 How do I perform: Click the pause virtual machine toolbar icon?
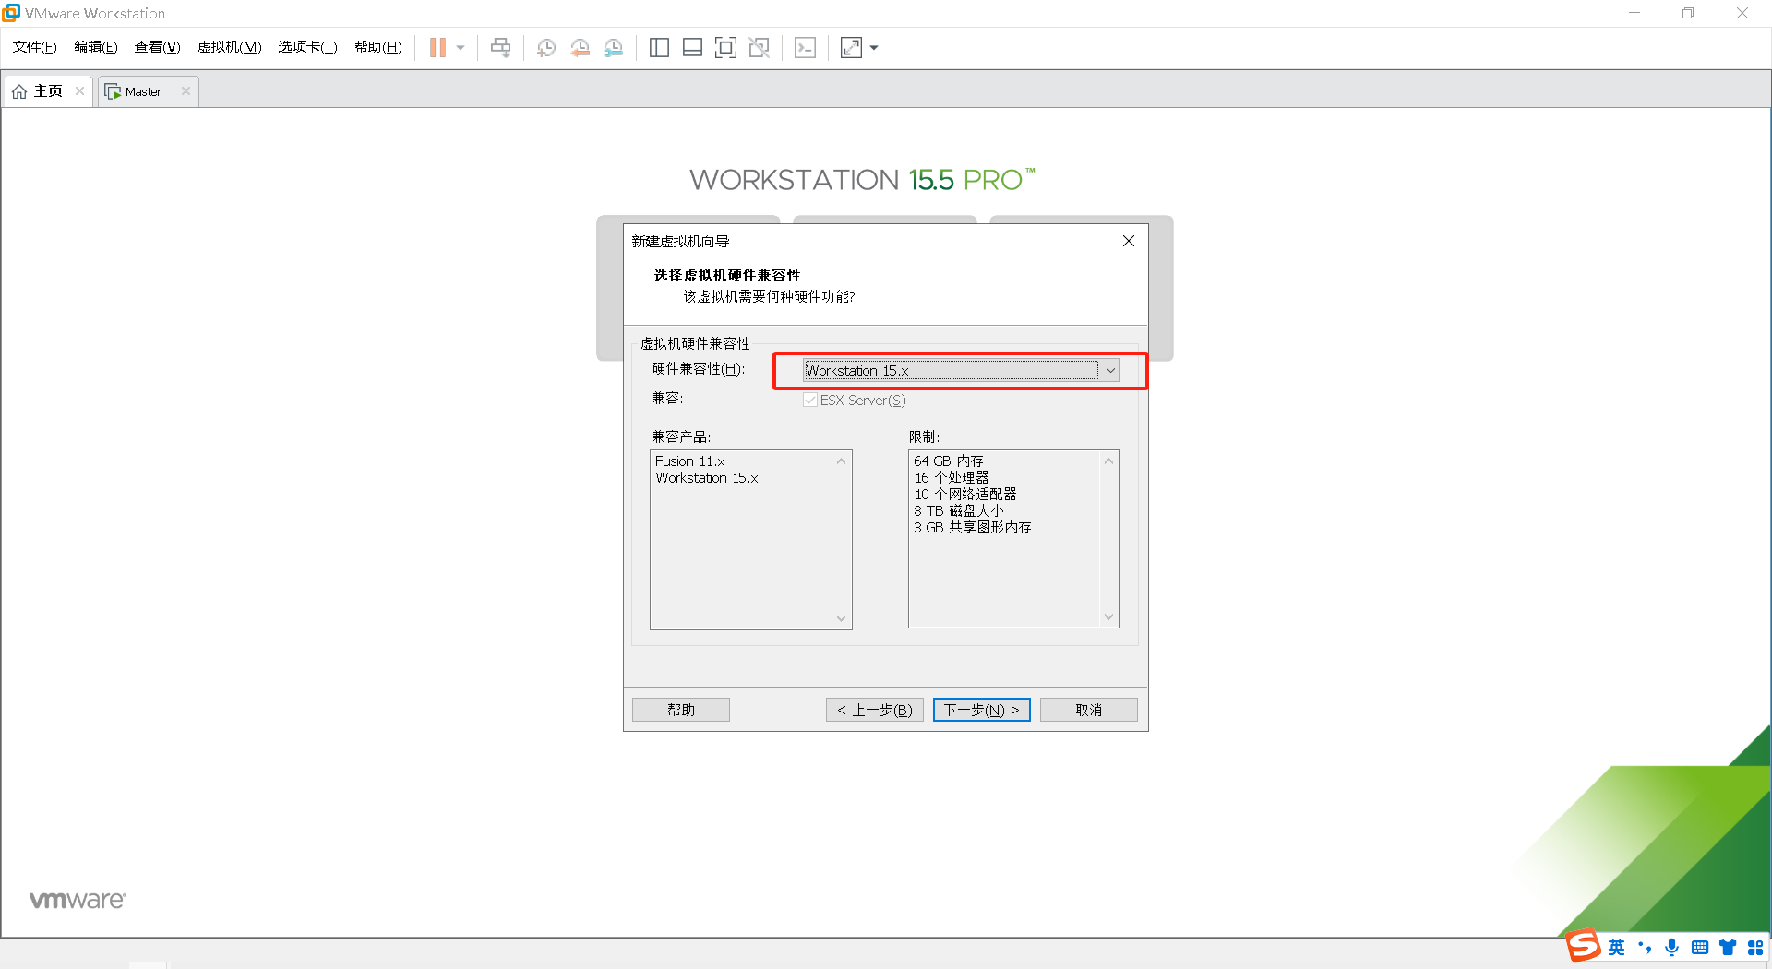point(437,48)
